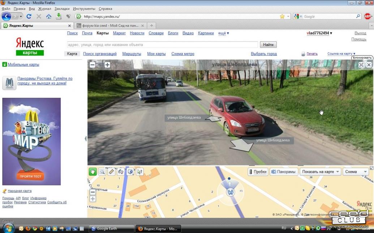Open the back-history dropdown arrow

[21, 17]
